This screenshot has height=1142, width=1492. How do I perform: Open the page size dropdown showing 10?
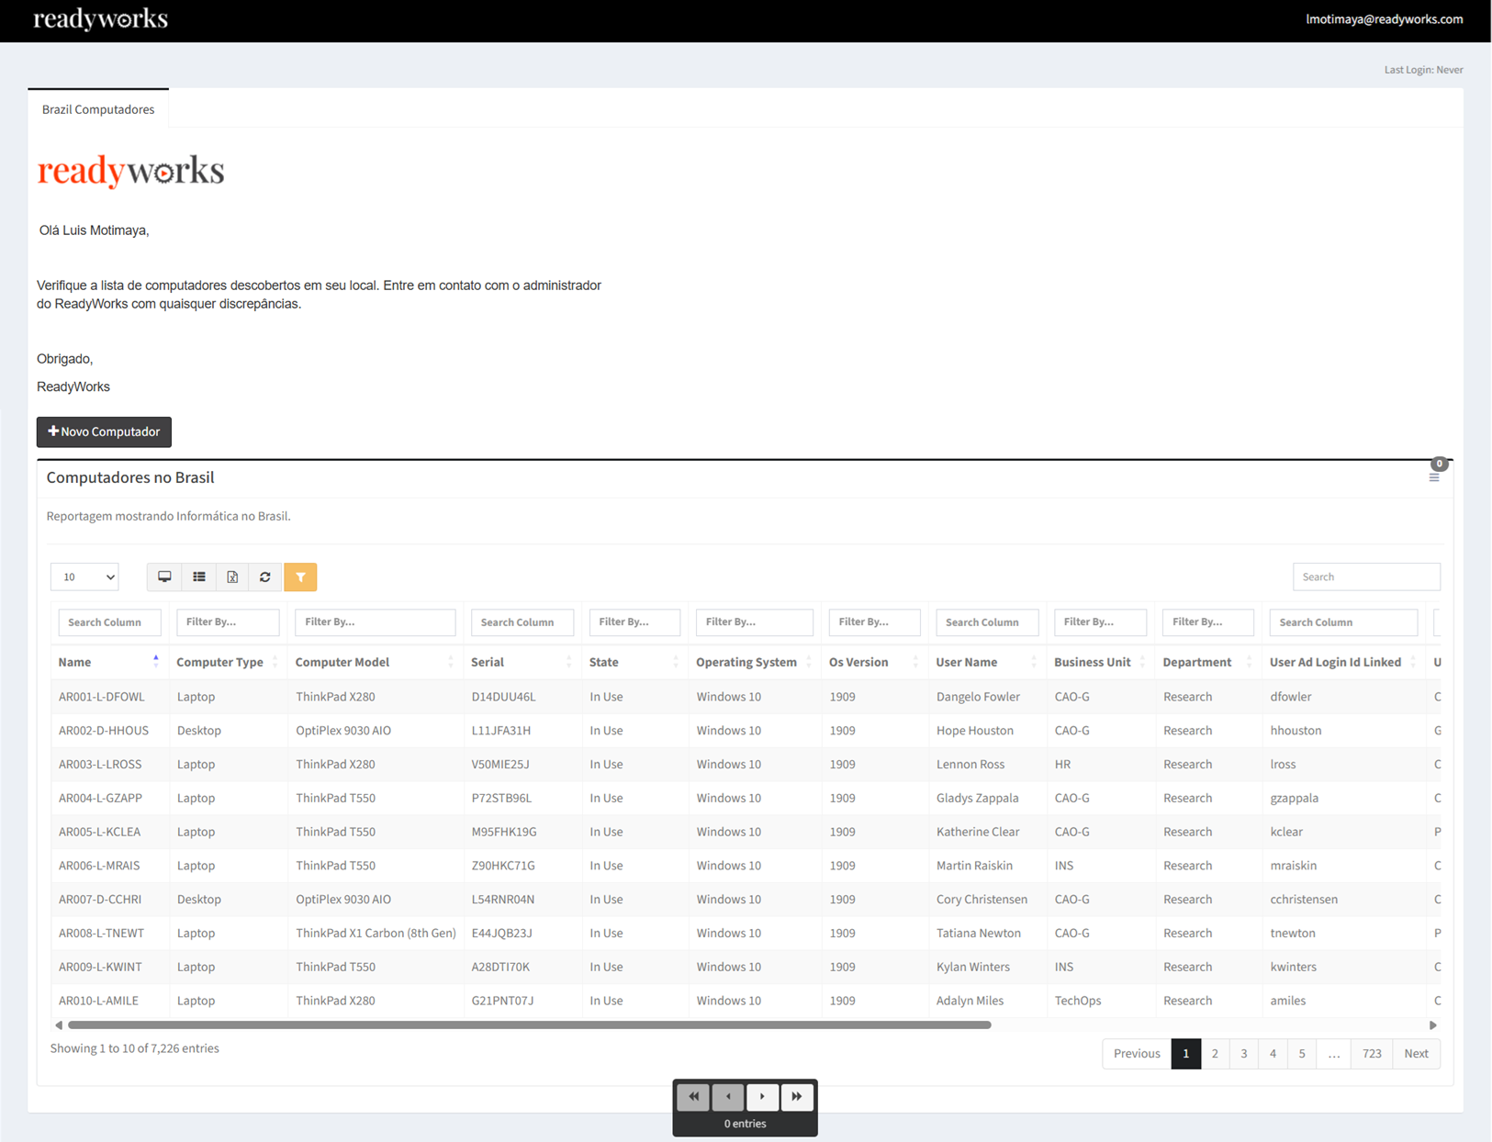[84, 577]
